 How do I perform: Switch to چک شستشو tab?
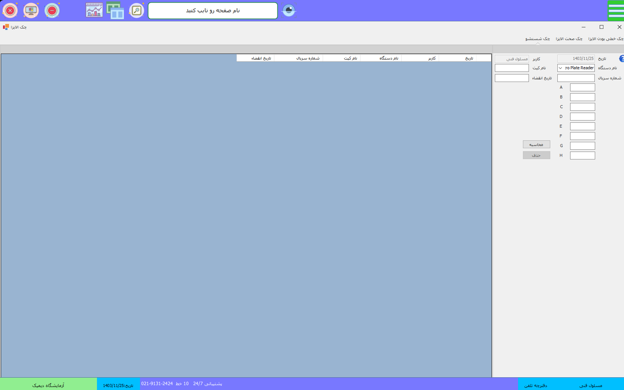538,39
